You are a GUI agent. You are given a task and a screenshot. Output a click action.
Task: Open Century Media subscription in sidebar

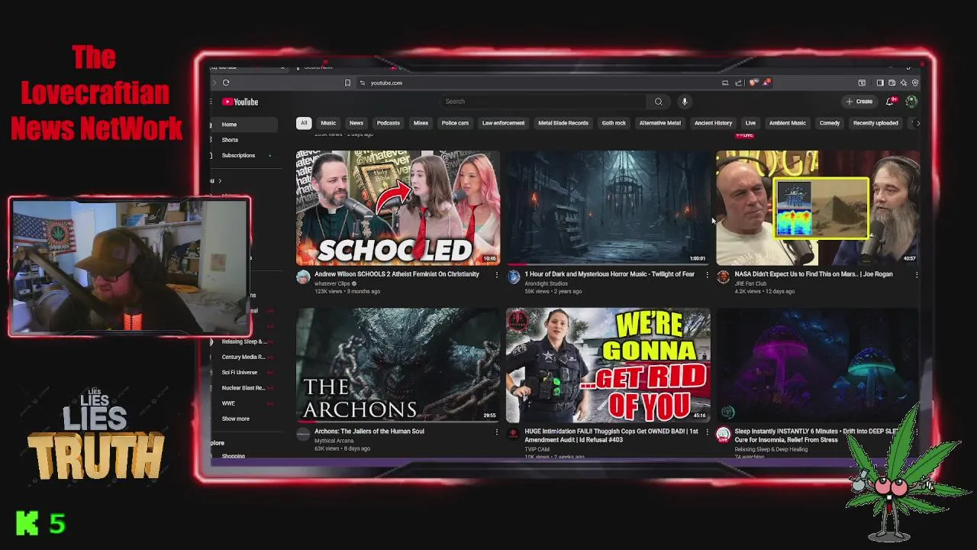(243, 357)
